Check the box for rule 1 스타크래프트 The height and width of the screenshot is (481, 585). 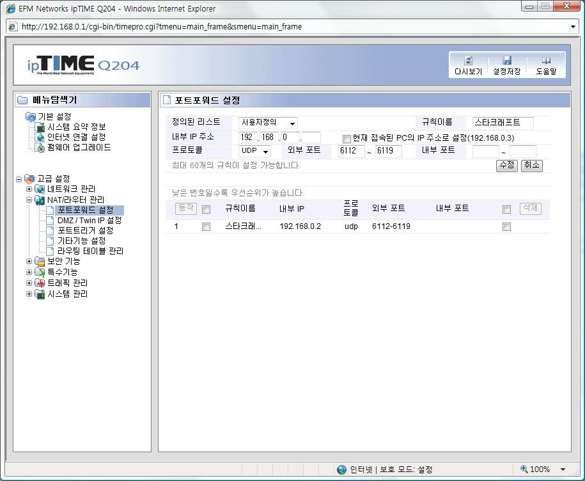[206, 226]
